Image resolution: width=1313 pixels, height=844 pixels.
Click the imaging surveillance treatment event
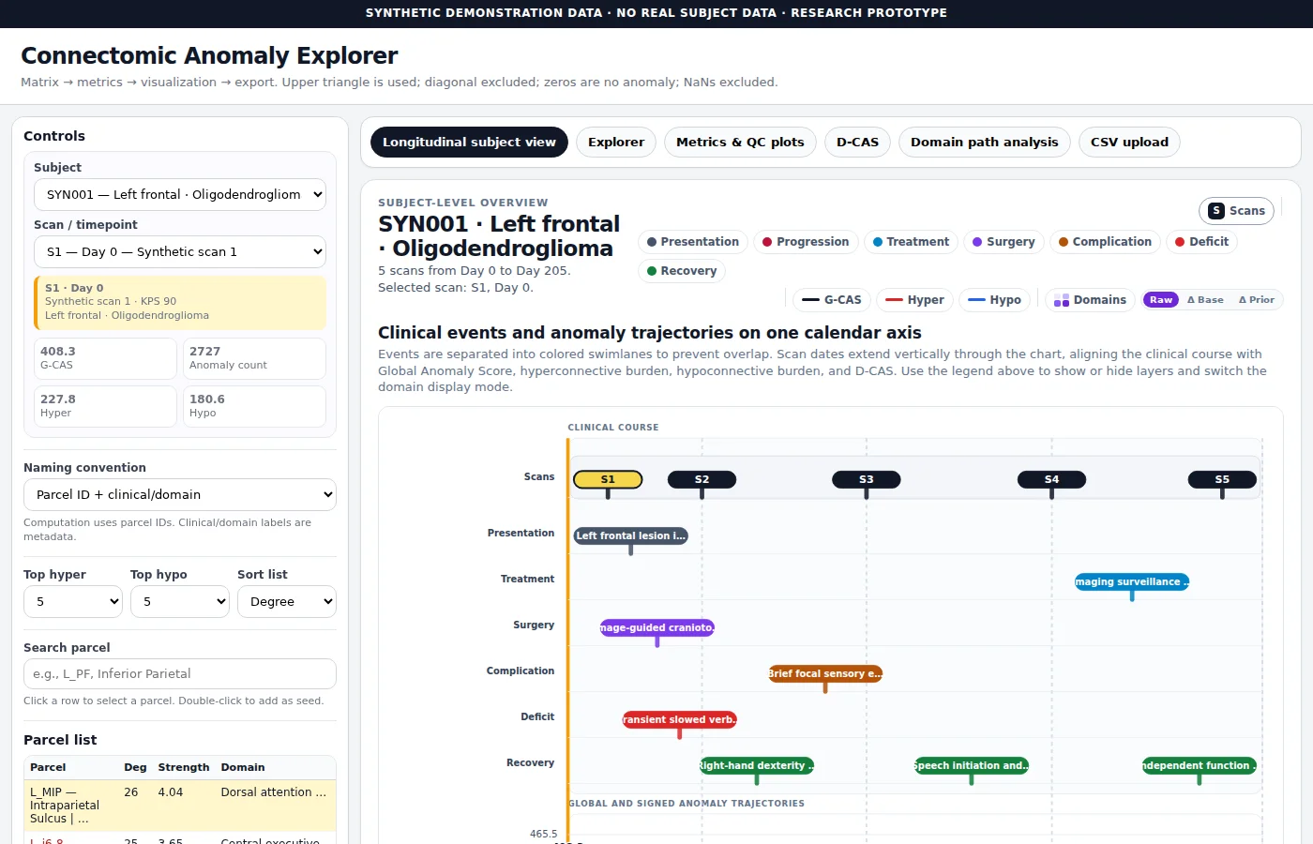click(1132, 582)
